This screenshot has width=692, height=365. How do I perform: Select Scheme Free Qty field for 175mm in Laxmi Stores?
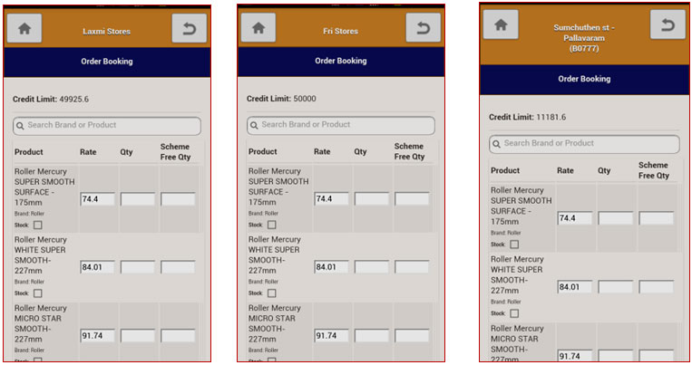(x=178, y=199)
